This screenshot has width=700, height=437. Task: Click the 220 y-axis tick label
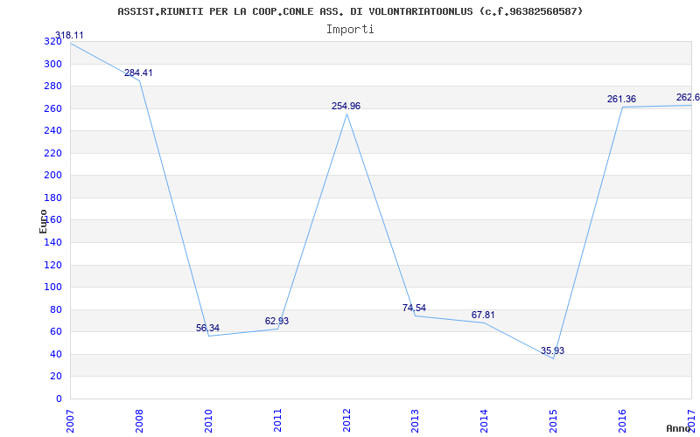(x=52, y=154)
